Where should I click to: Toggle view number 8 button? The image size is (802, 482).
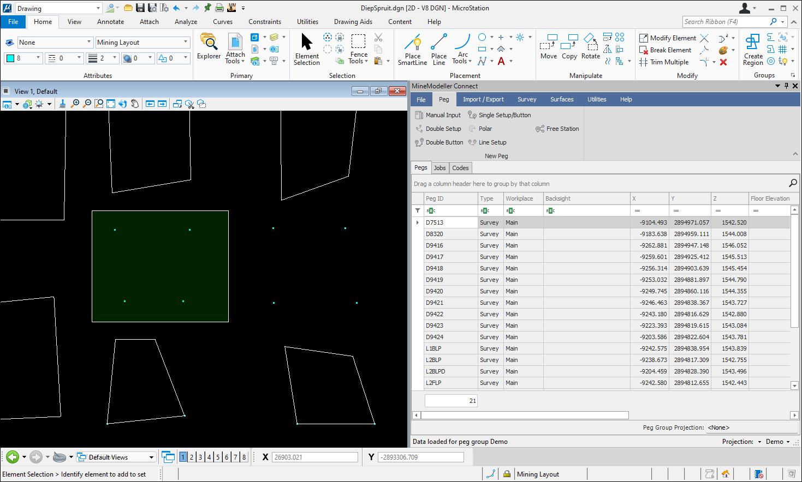click(x=244, y=457)
